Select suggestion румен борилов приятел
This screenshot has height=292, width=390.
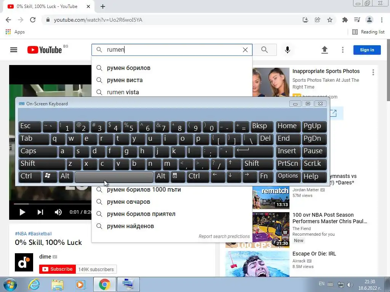[172, 214]
